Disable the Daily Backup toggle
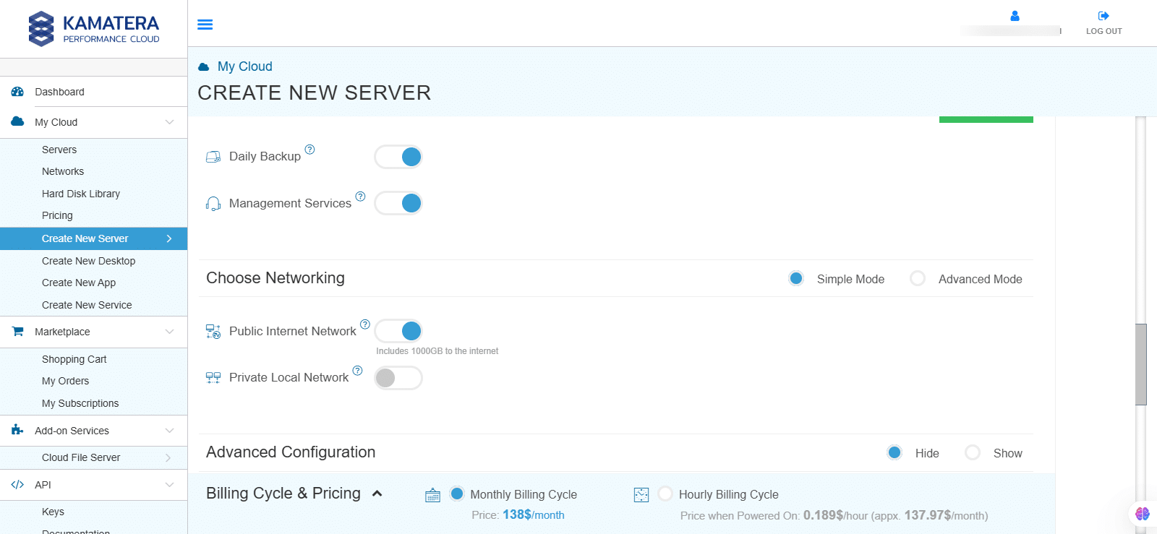 398,157
